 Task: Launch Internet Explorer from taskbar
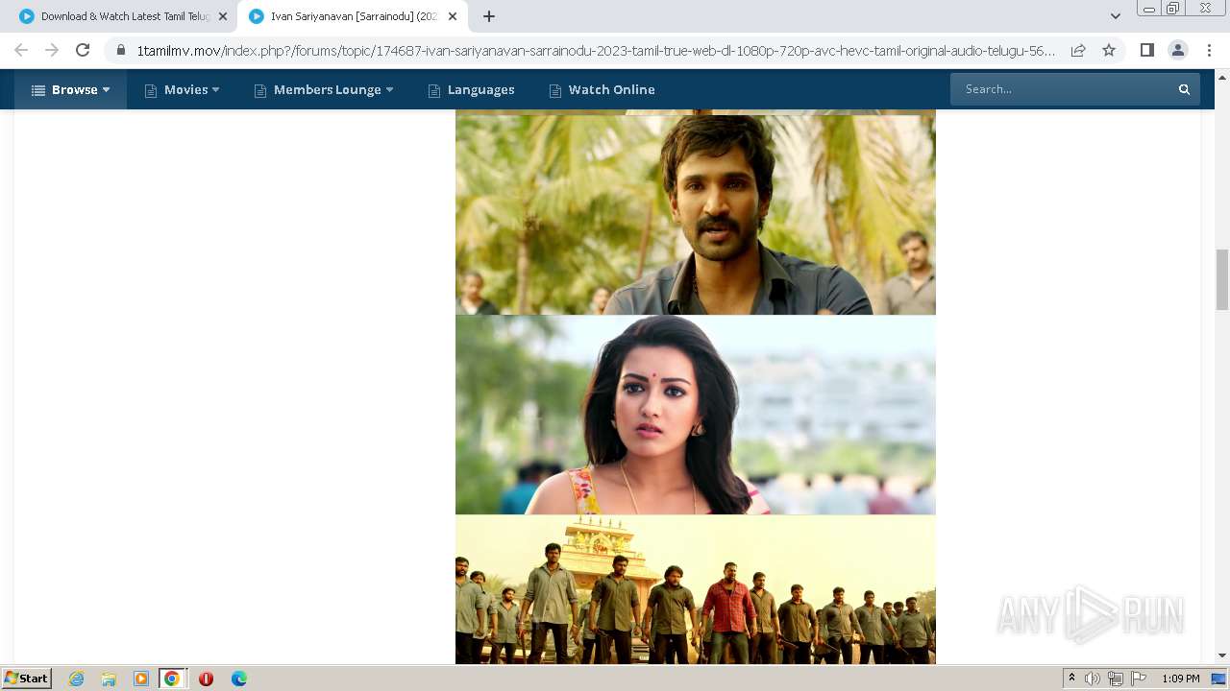point(77,679)
